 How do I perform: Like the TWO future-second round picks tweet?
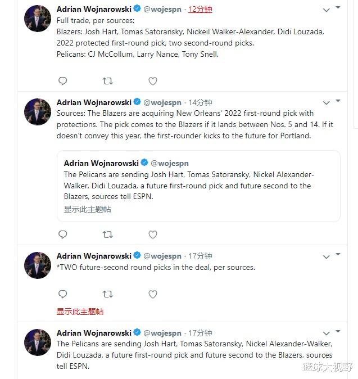[153, 294]
